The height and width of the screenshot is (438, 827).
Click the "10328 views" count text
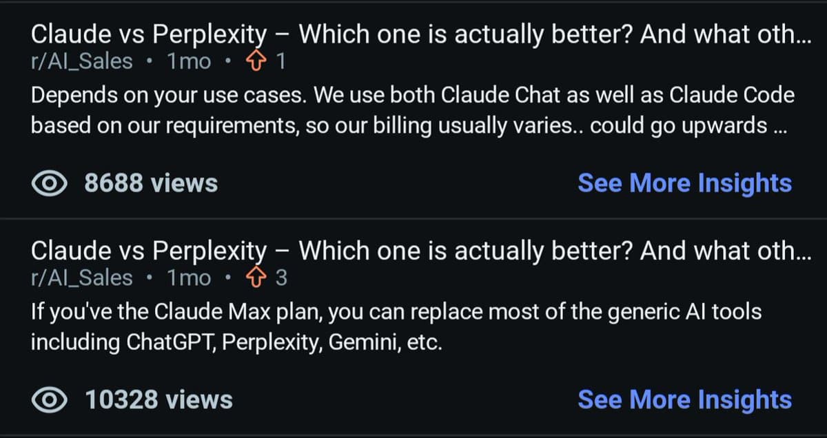[x=159, y=399]
